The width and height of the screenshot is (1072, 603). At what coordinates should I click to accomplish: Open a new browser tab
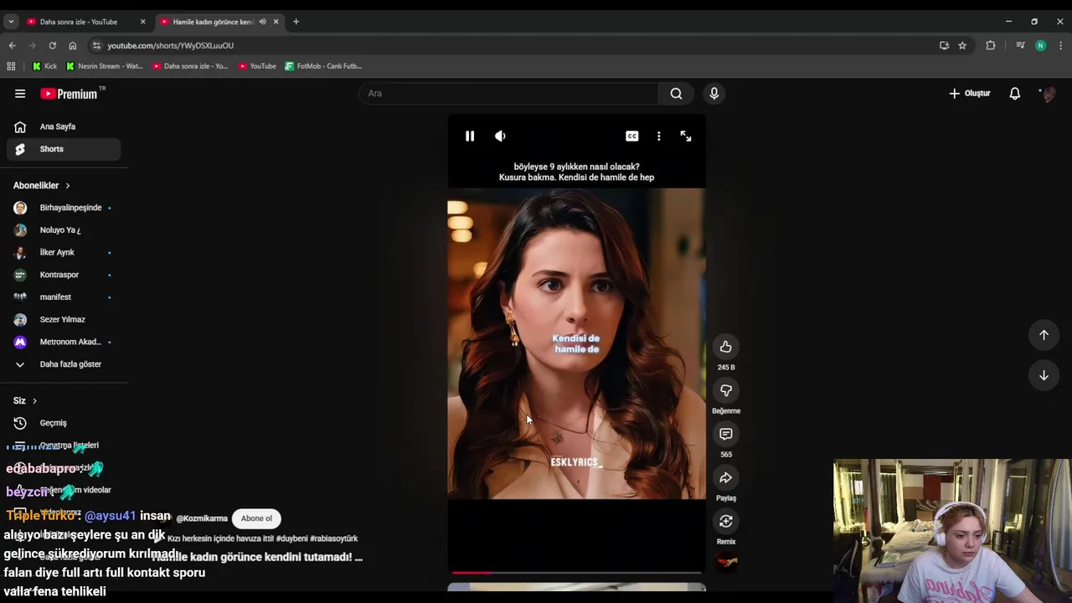click(x=296, y=22)
